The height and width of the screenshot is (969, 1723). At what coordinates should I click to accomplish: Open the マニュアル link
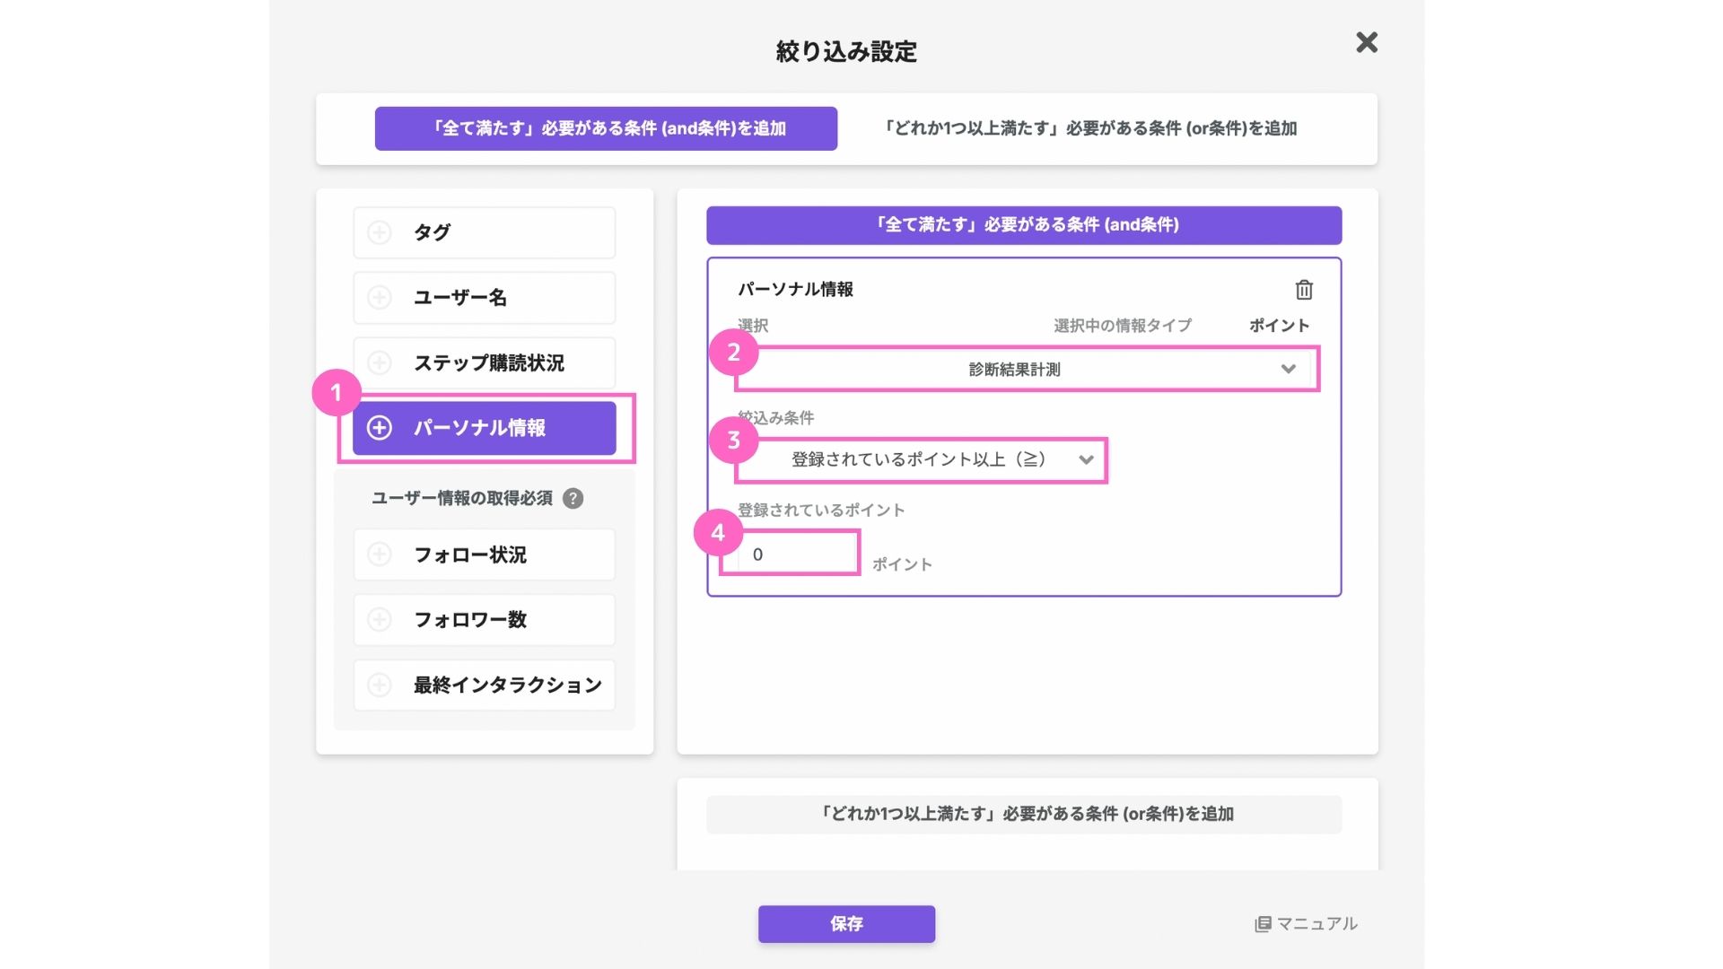tap(1316, 924)
